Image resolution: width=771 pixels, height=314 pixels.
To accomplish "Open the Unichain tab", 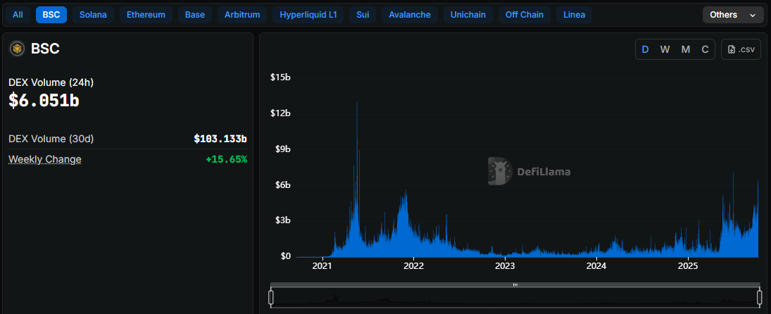I will point(468,15).
